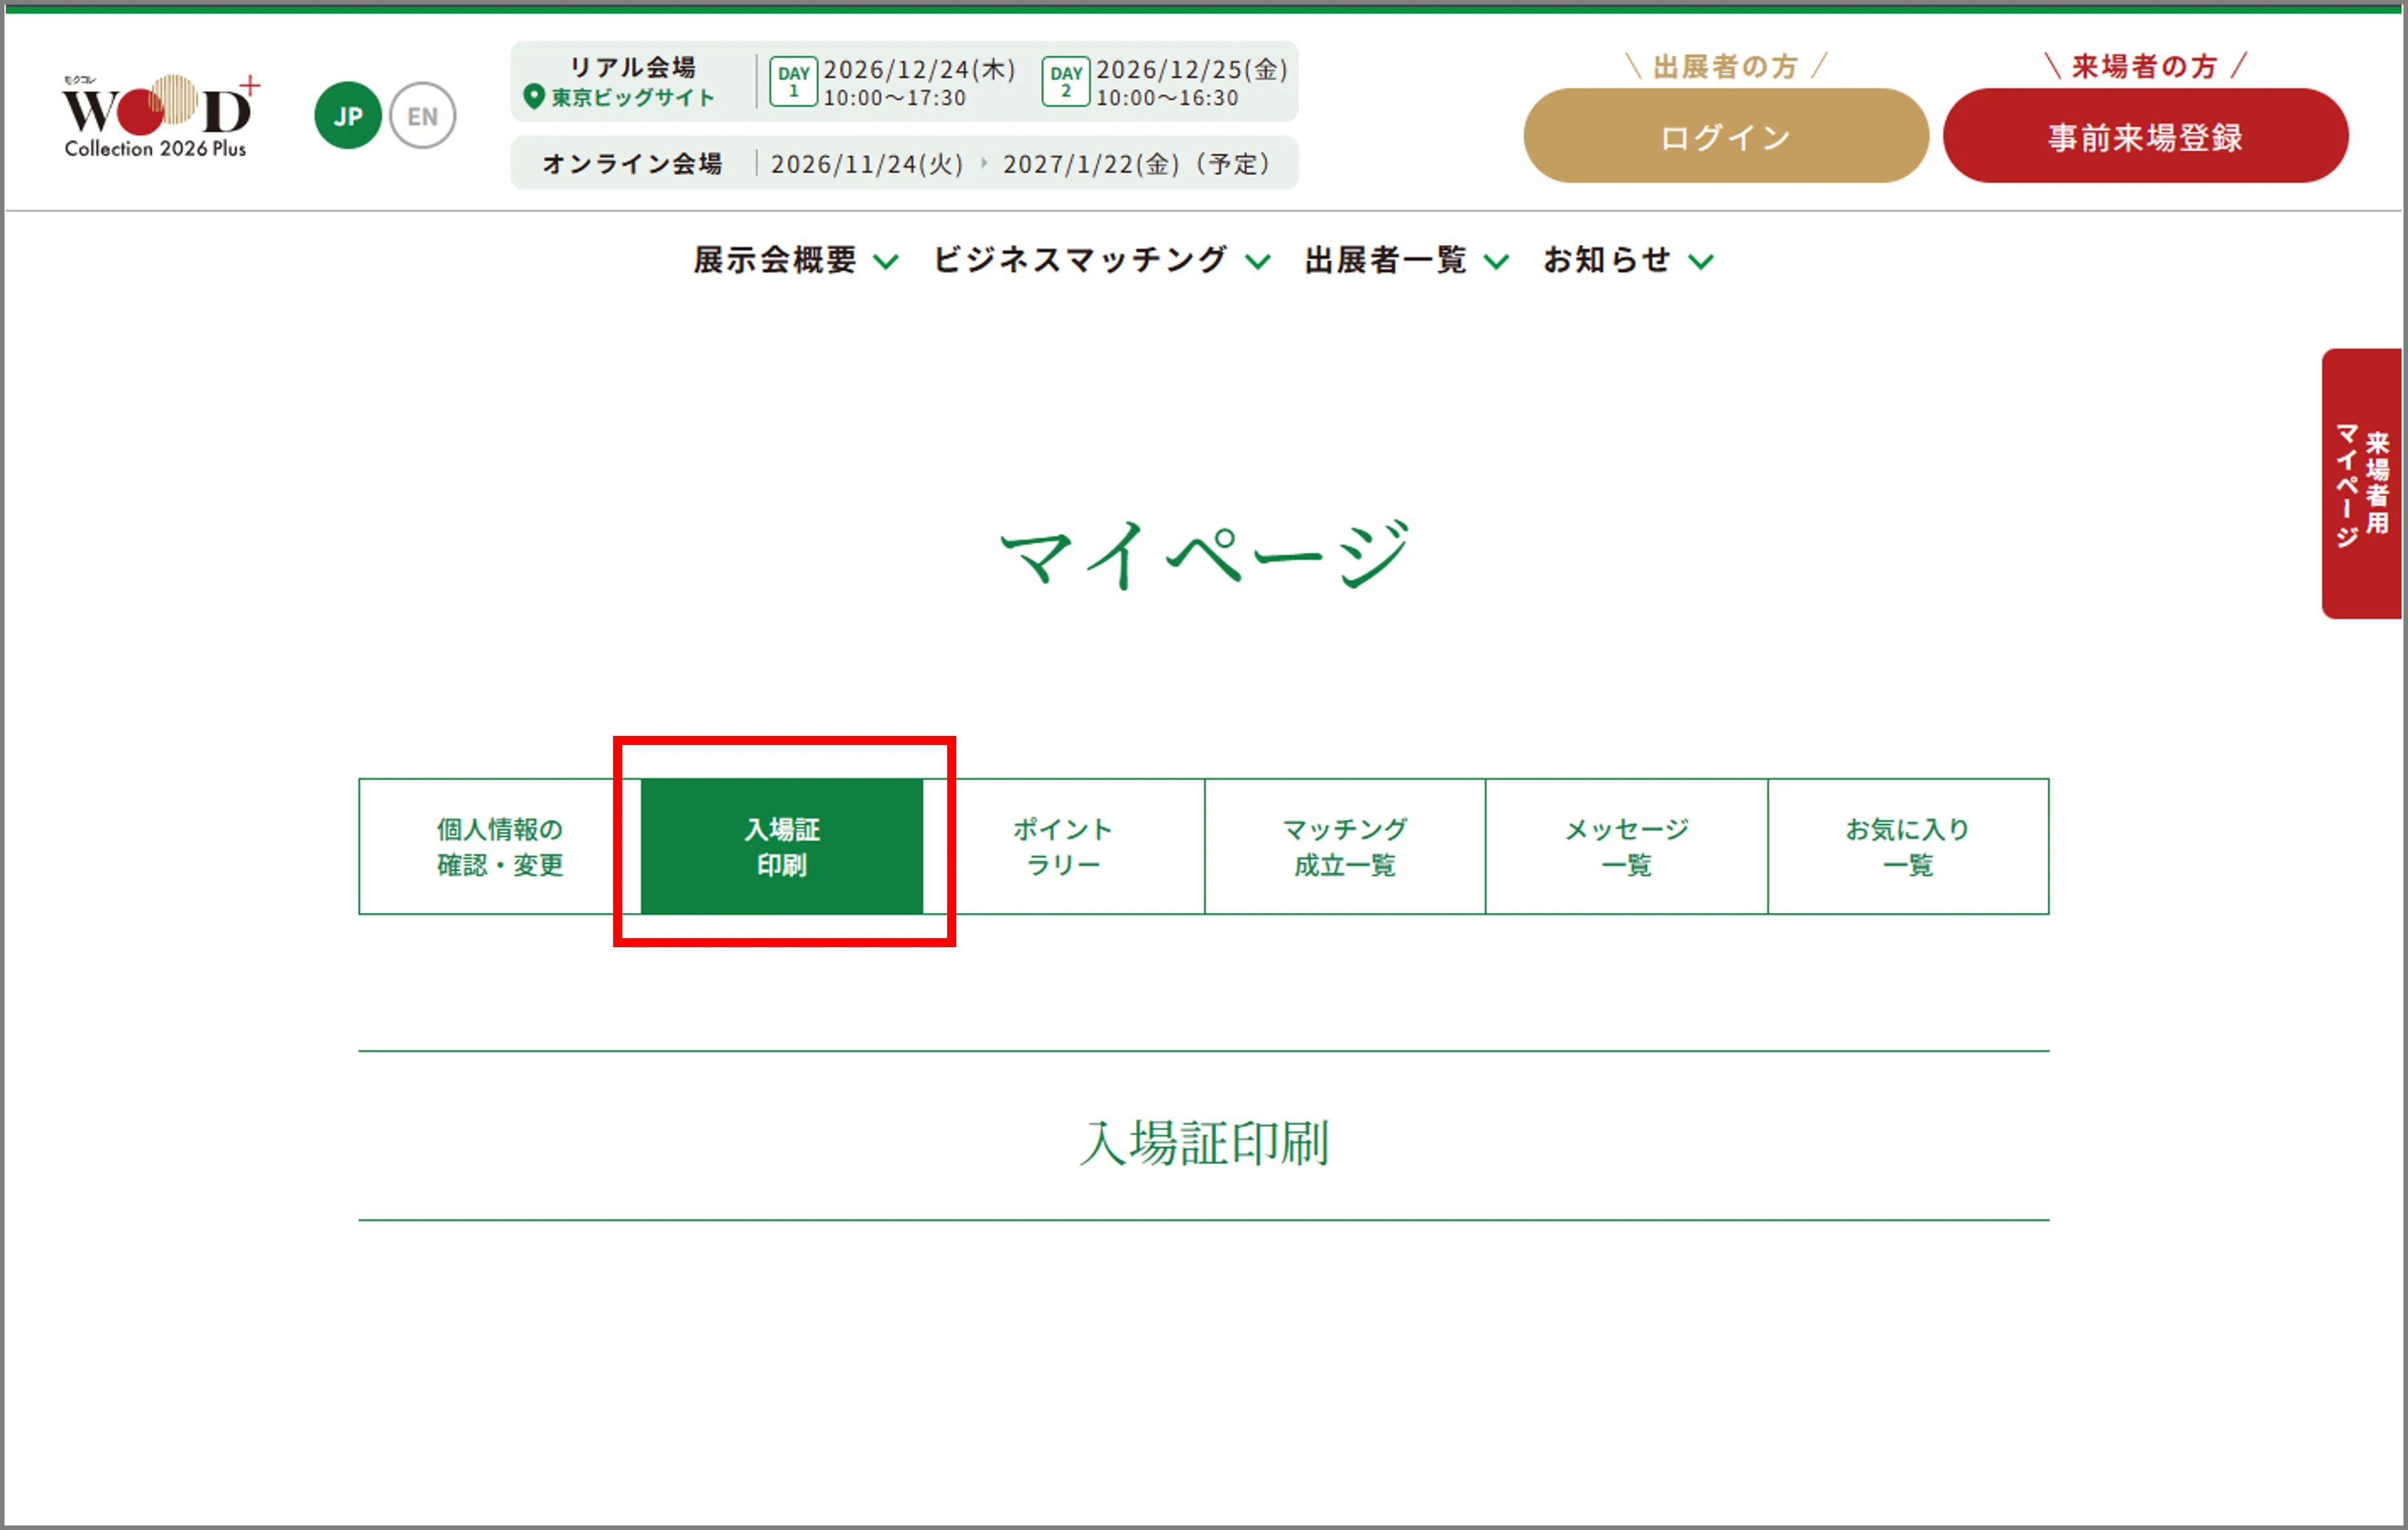This screenshot has height=1530, width=2408.
Task: Click the exhibitor ログイン button
Action: coord(1725,136)
